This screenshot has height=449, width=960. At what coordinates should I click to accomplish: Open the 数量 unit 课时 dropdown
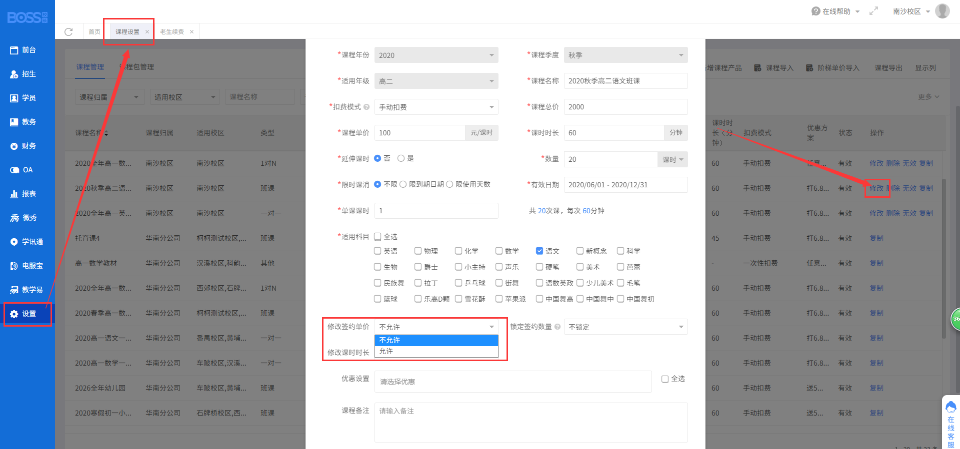(672, 159)
